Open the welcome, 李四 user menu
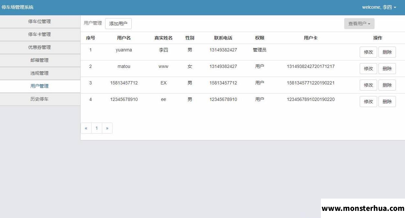 379,7
